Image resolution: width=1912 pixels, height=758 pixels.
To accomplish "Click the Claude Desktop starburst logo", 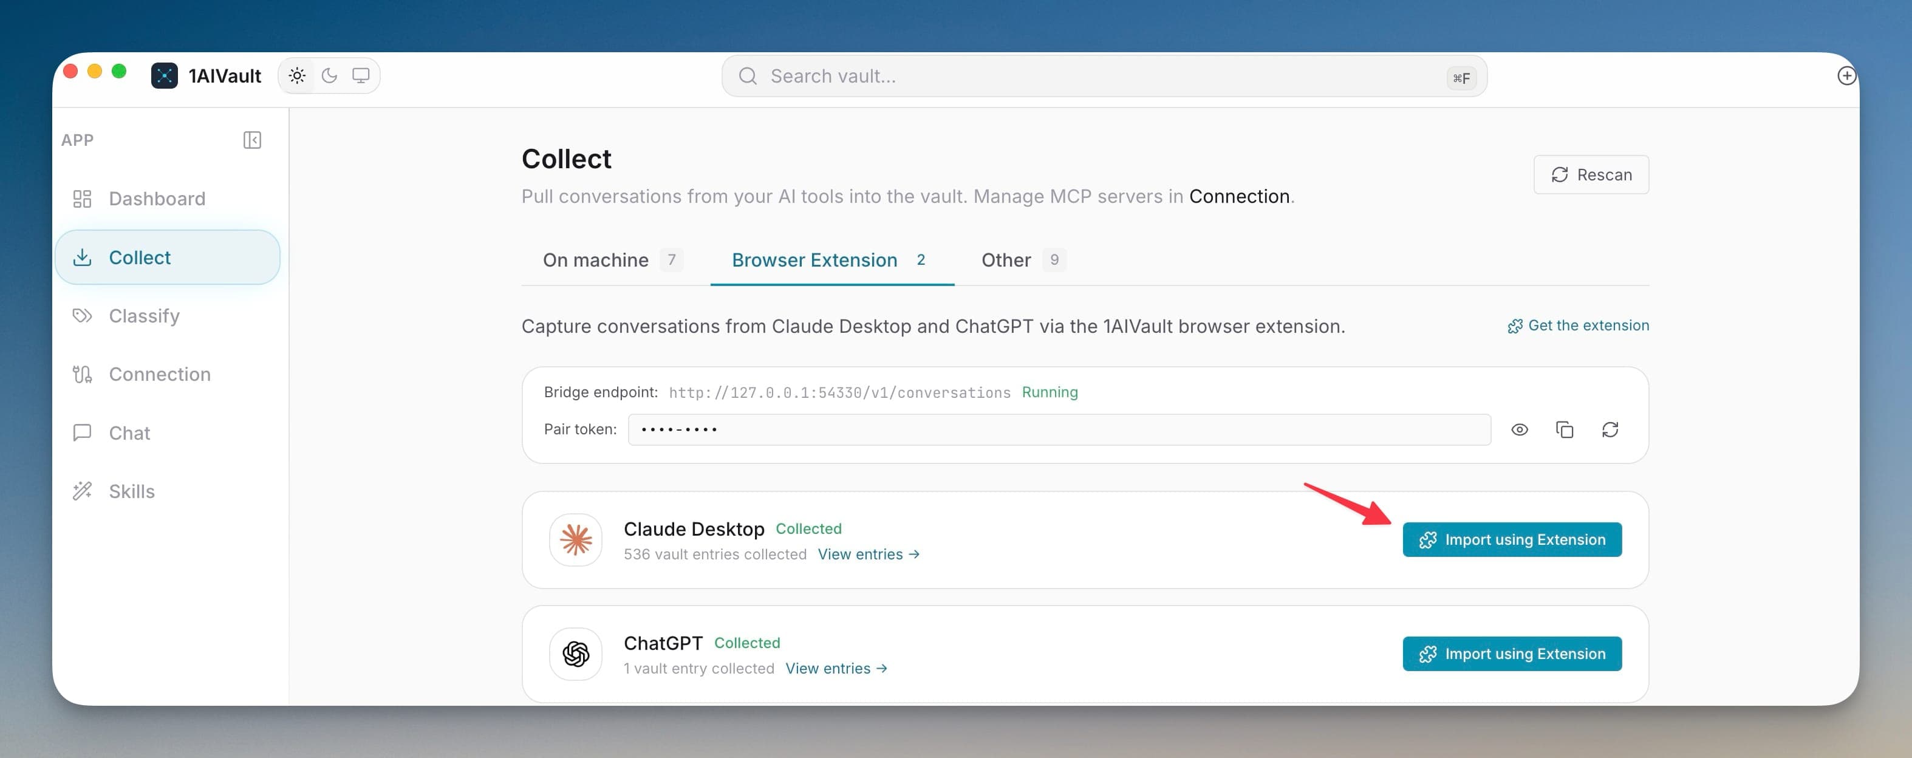I will [576, 540].
